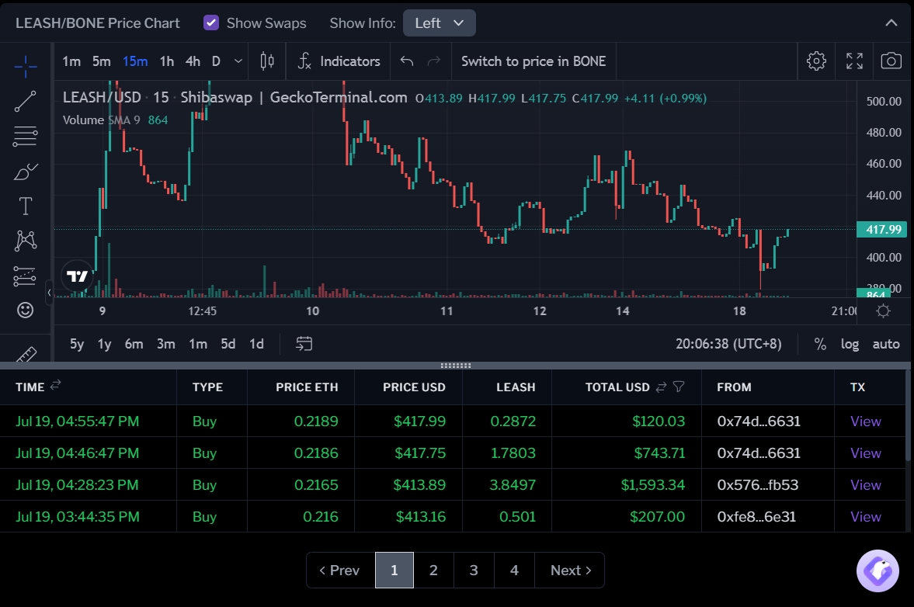Open the floating chat assistant button
The image size is (914, 607).
point(878,571)
